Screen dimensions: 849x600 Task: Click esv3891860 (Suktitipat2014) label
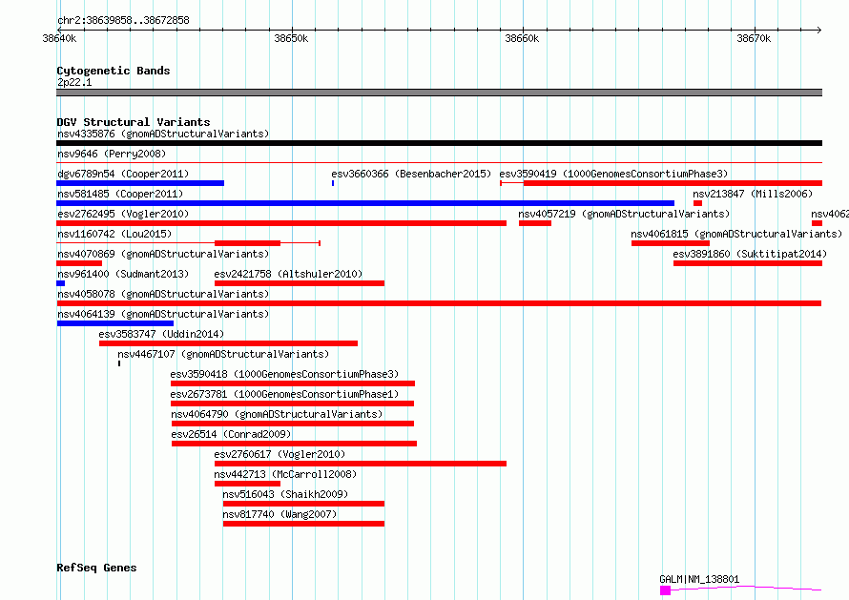click(x=750, y=254)
